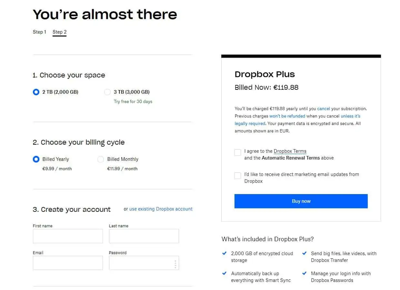Screen dimensions: 400x290
Task: Click checkmark icon next to Dropbox Transfer
Action: pyautogui.click(x=304, y=254)
